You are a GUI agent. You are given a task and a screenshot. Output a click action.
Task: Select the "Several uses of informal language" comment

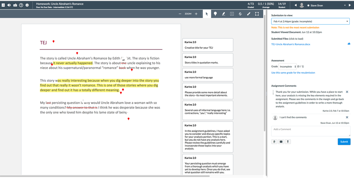pos(208,110)
